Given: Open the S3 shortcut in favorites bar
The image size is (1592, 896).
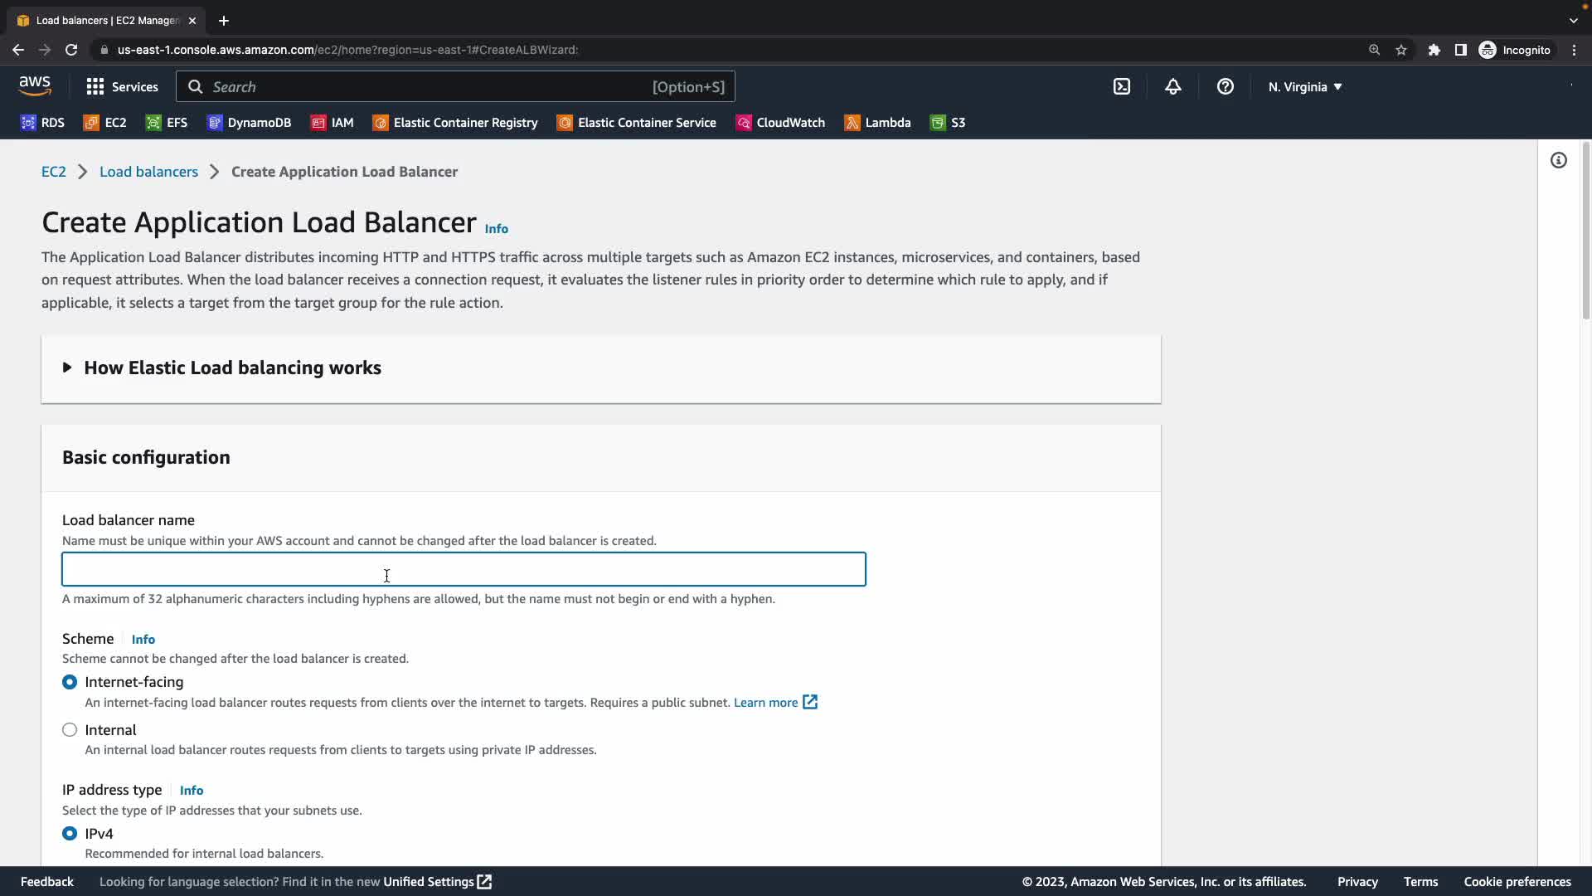Looking at the screenshot, I should click(948, 123).
